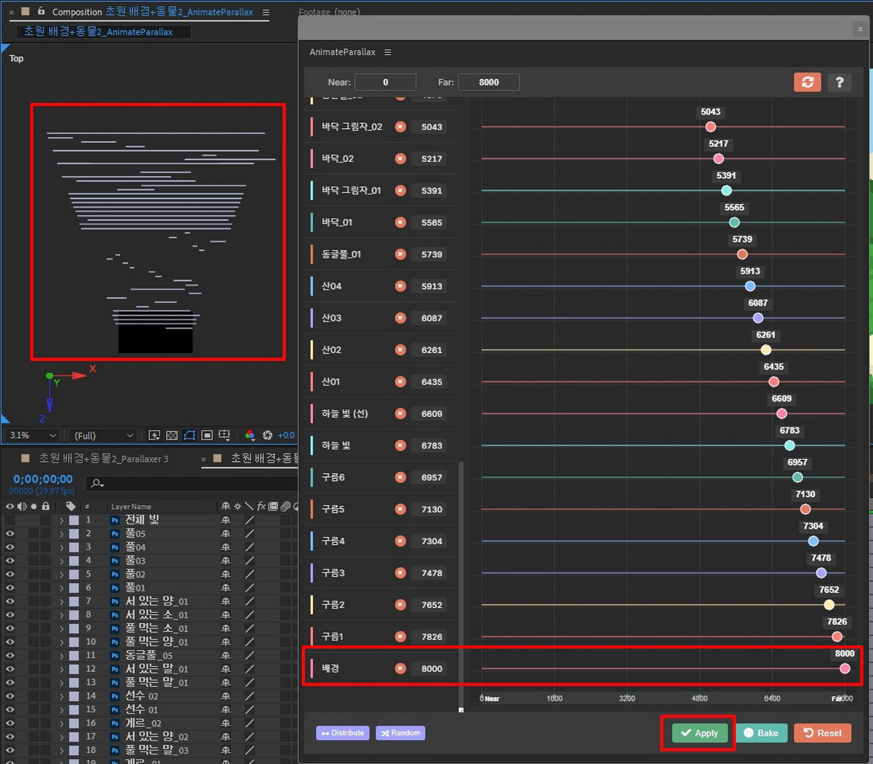873x764 pixels.
Task: Click the 산02 depth slider handle
Action: pyautogui.click(x=766, y=350)
